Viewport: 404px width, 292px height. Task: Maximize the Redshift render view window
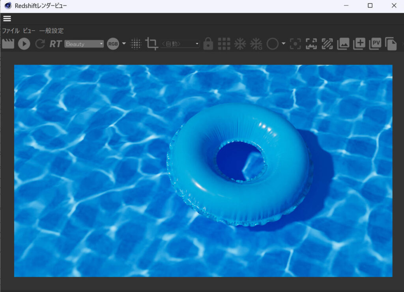click(370, 6)
